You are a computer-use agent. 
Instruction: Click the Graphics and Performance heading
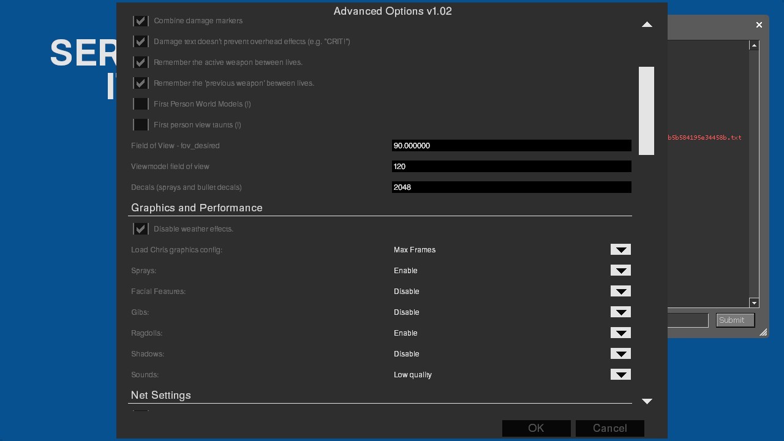[x=197, y=208]
